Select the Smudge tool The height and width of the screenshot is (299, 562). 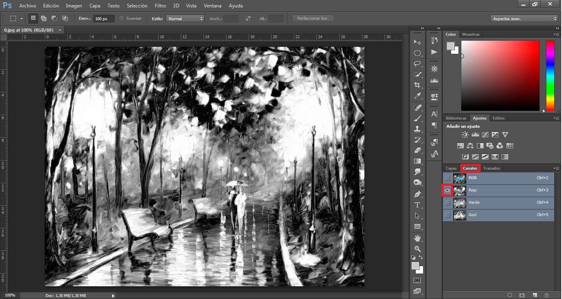tap(417, 172)
